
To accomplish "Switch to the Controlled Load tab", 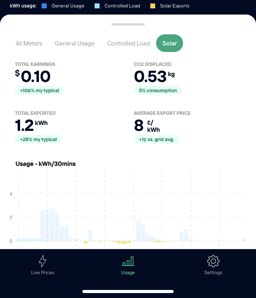I will click(128, 44).
